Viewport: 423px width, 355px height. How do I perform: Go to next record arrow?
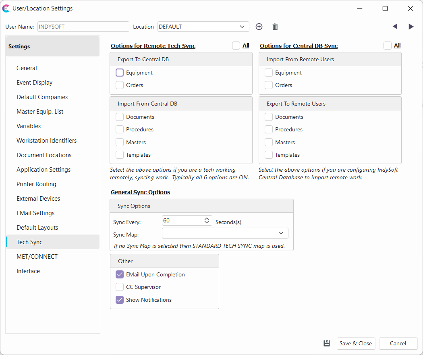pos(411,27)
